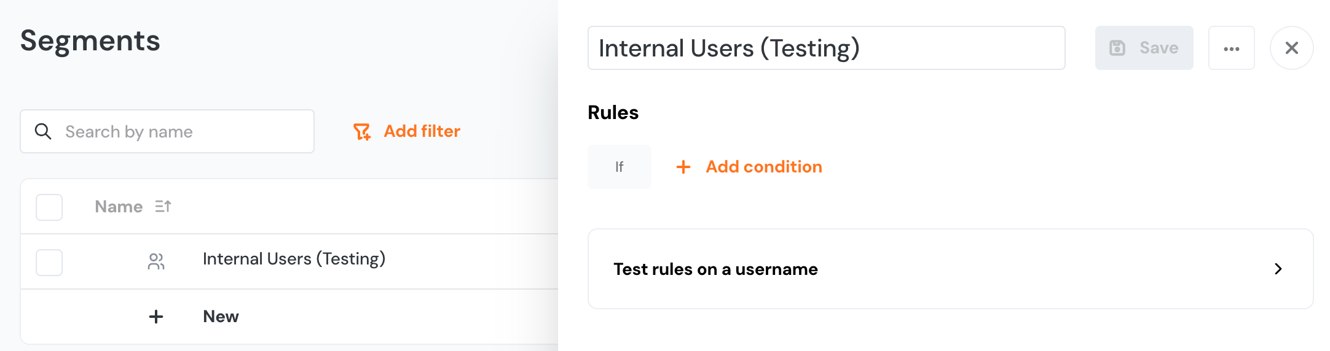Click the chevron arrow in Test rules panel
The image size is (1330, 351).
pyautogui.click(x=1278, y=269)
